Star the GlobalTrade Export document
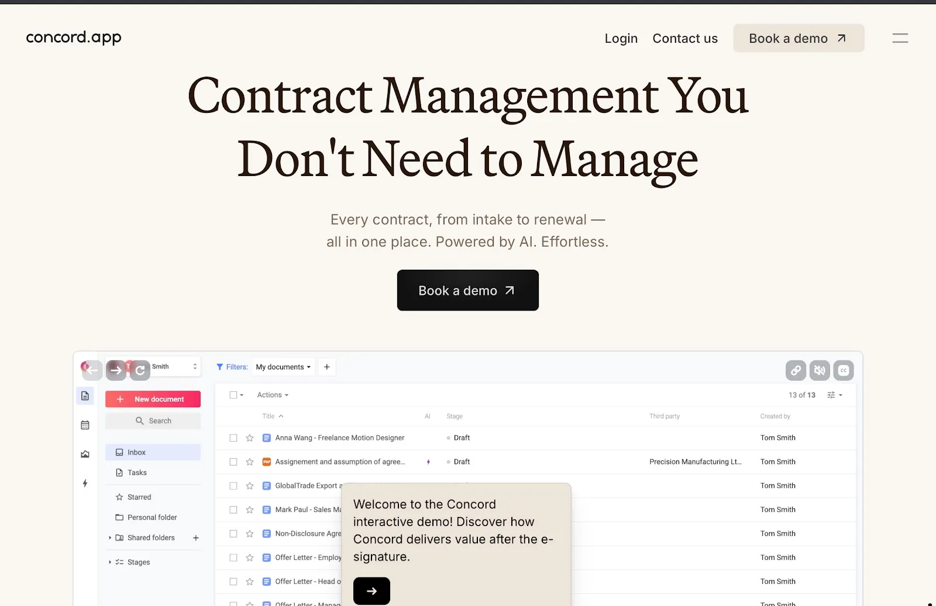This screenshot has height=606, width=936. [250, 486]
